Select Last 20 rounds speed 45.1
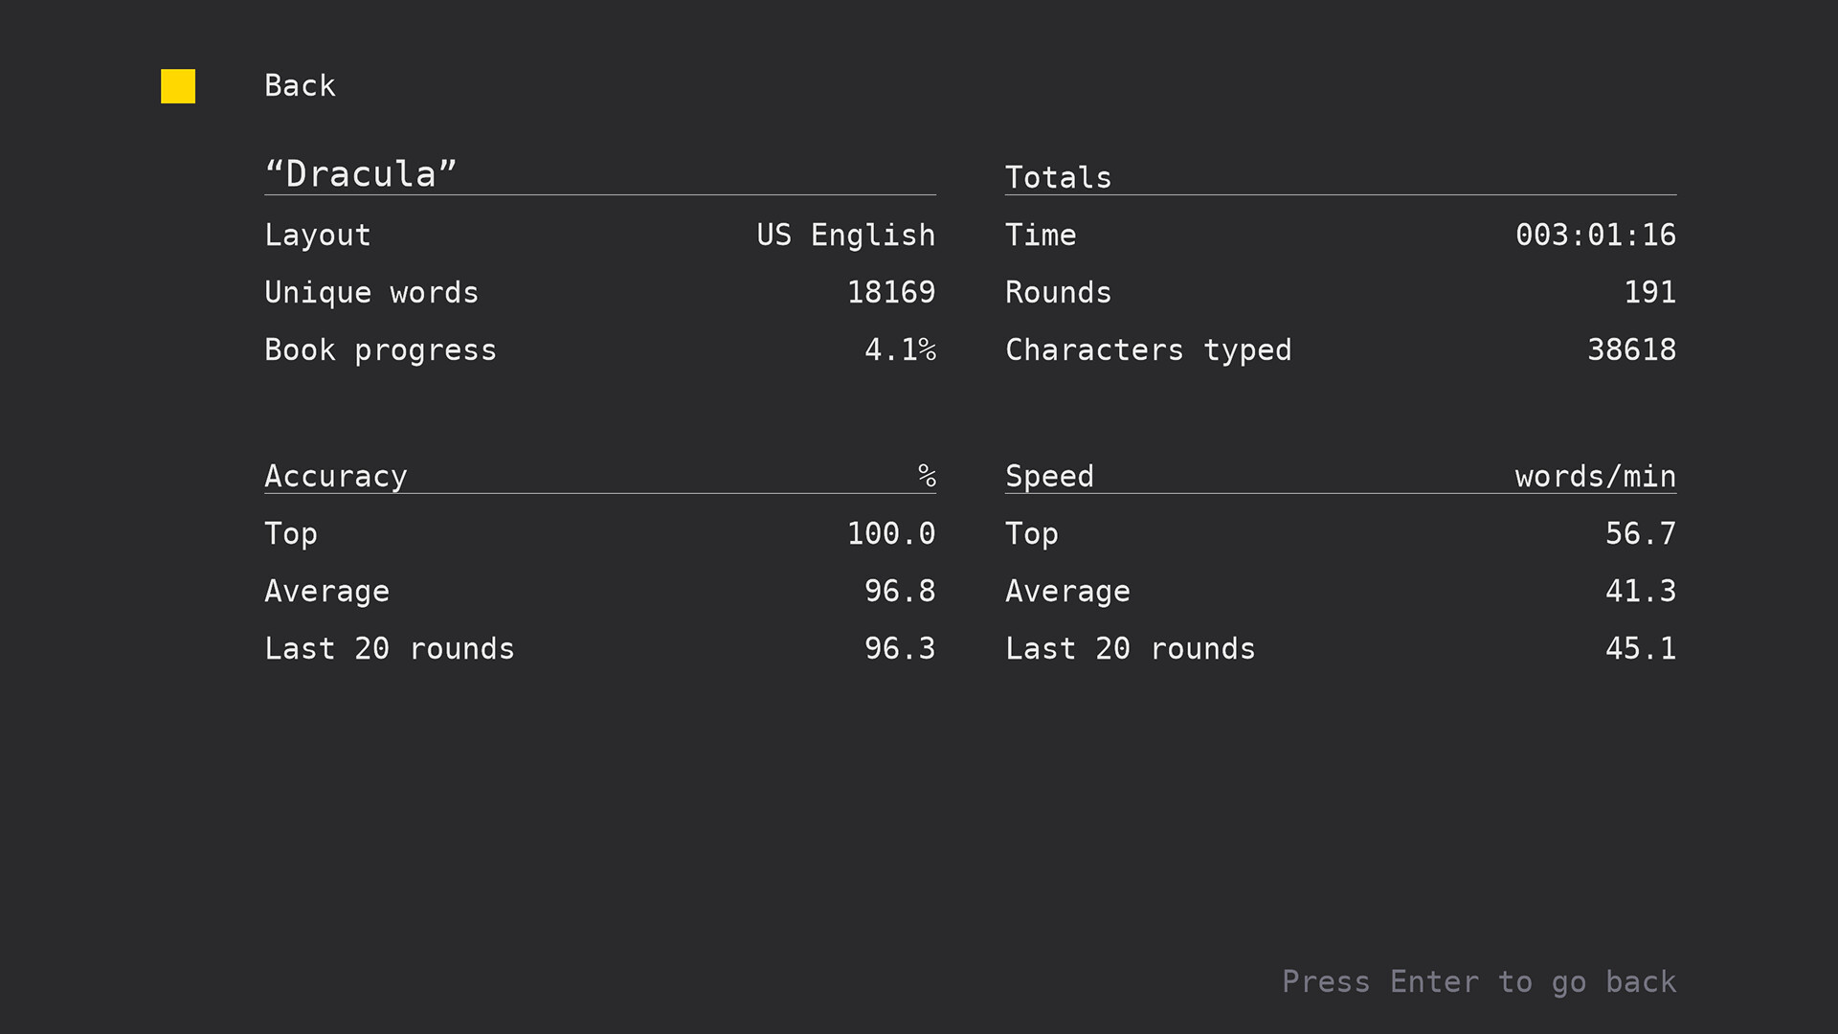1838x1034 pixels. [1640, 648]
